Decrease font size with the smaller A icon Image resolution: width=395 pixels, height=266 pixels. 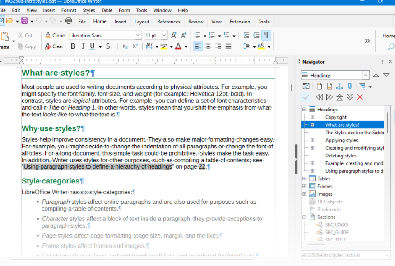tap(184, 35)
